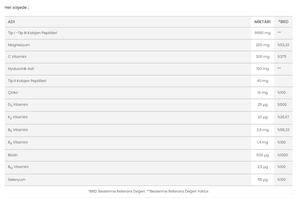Click the Her saşede heading text
Screen dimensions: 297x198
pyautogui.click(x=17, y=8)
